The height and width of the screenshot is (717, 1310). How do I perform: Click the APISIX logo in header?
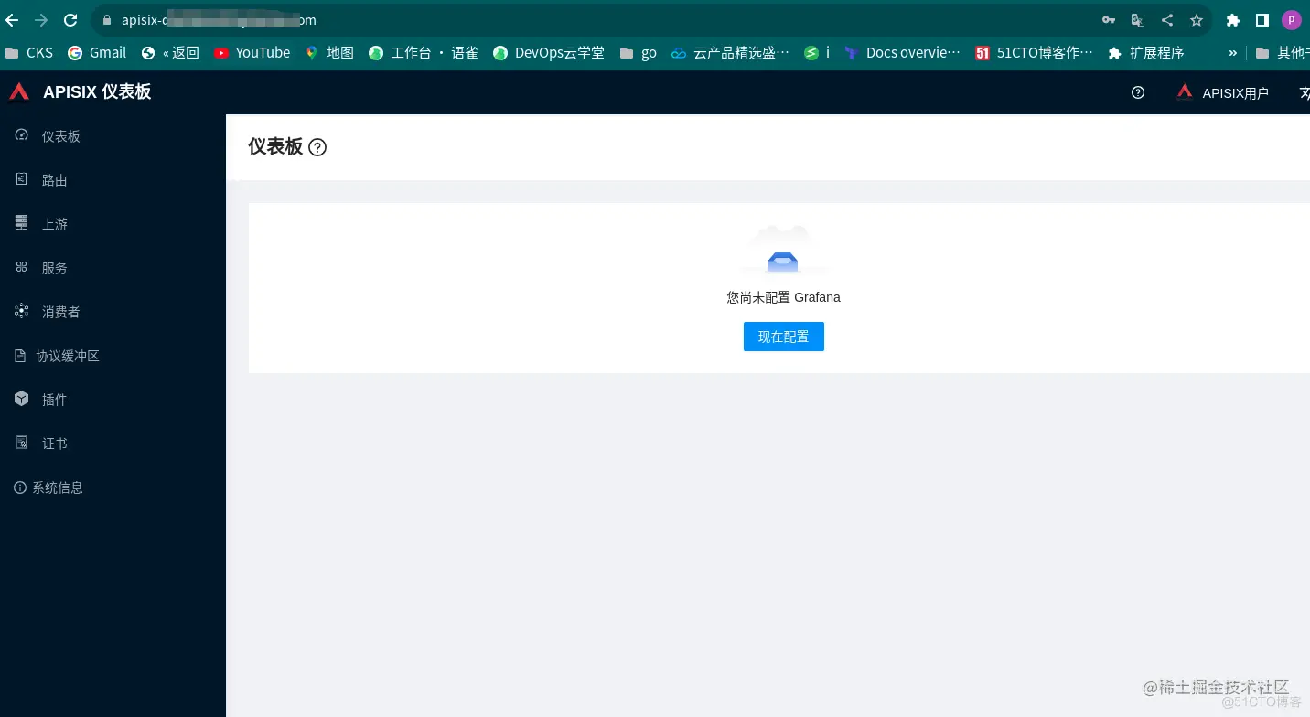(19, 91)
